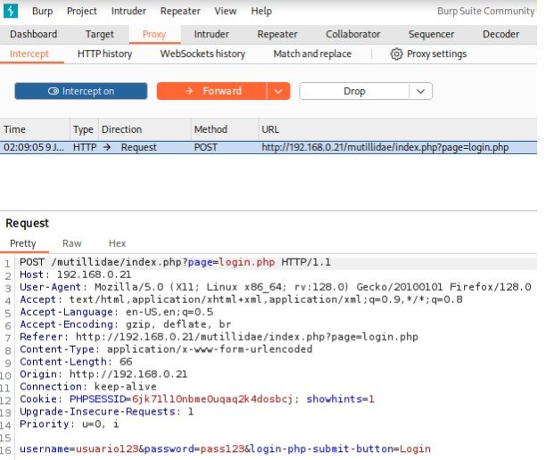Image resolution: width=546 pixels, height=460 pixels.
Task: Click the Burp Suite logo icon
Action: 12,11
